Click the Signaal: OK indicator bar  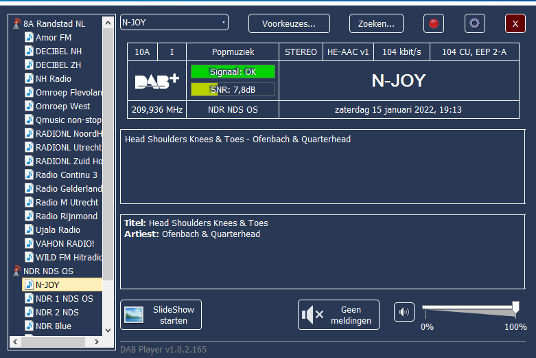click(x=233, y=72)
